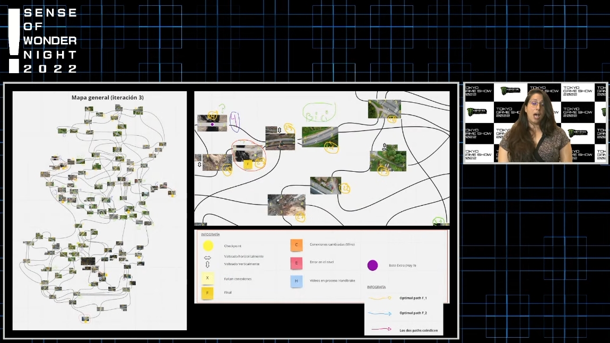The width and height of the screenshot is (610, 343).
Task: Click the intersection thumbnail labeled 10
Action: (384, 109)
